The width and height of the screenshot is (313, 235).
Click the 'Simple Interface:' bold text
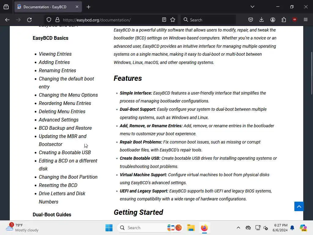(136, 93)
